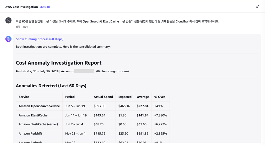Click the $23.90 expected value

tap(123, 134)
